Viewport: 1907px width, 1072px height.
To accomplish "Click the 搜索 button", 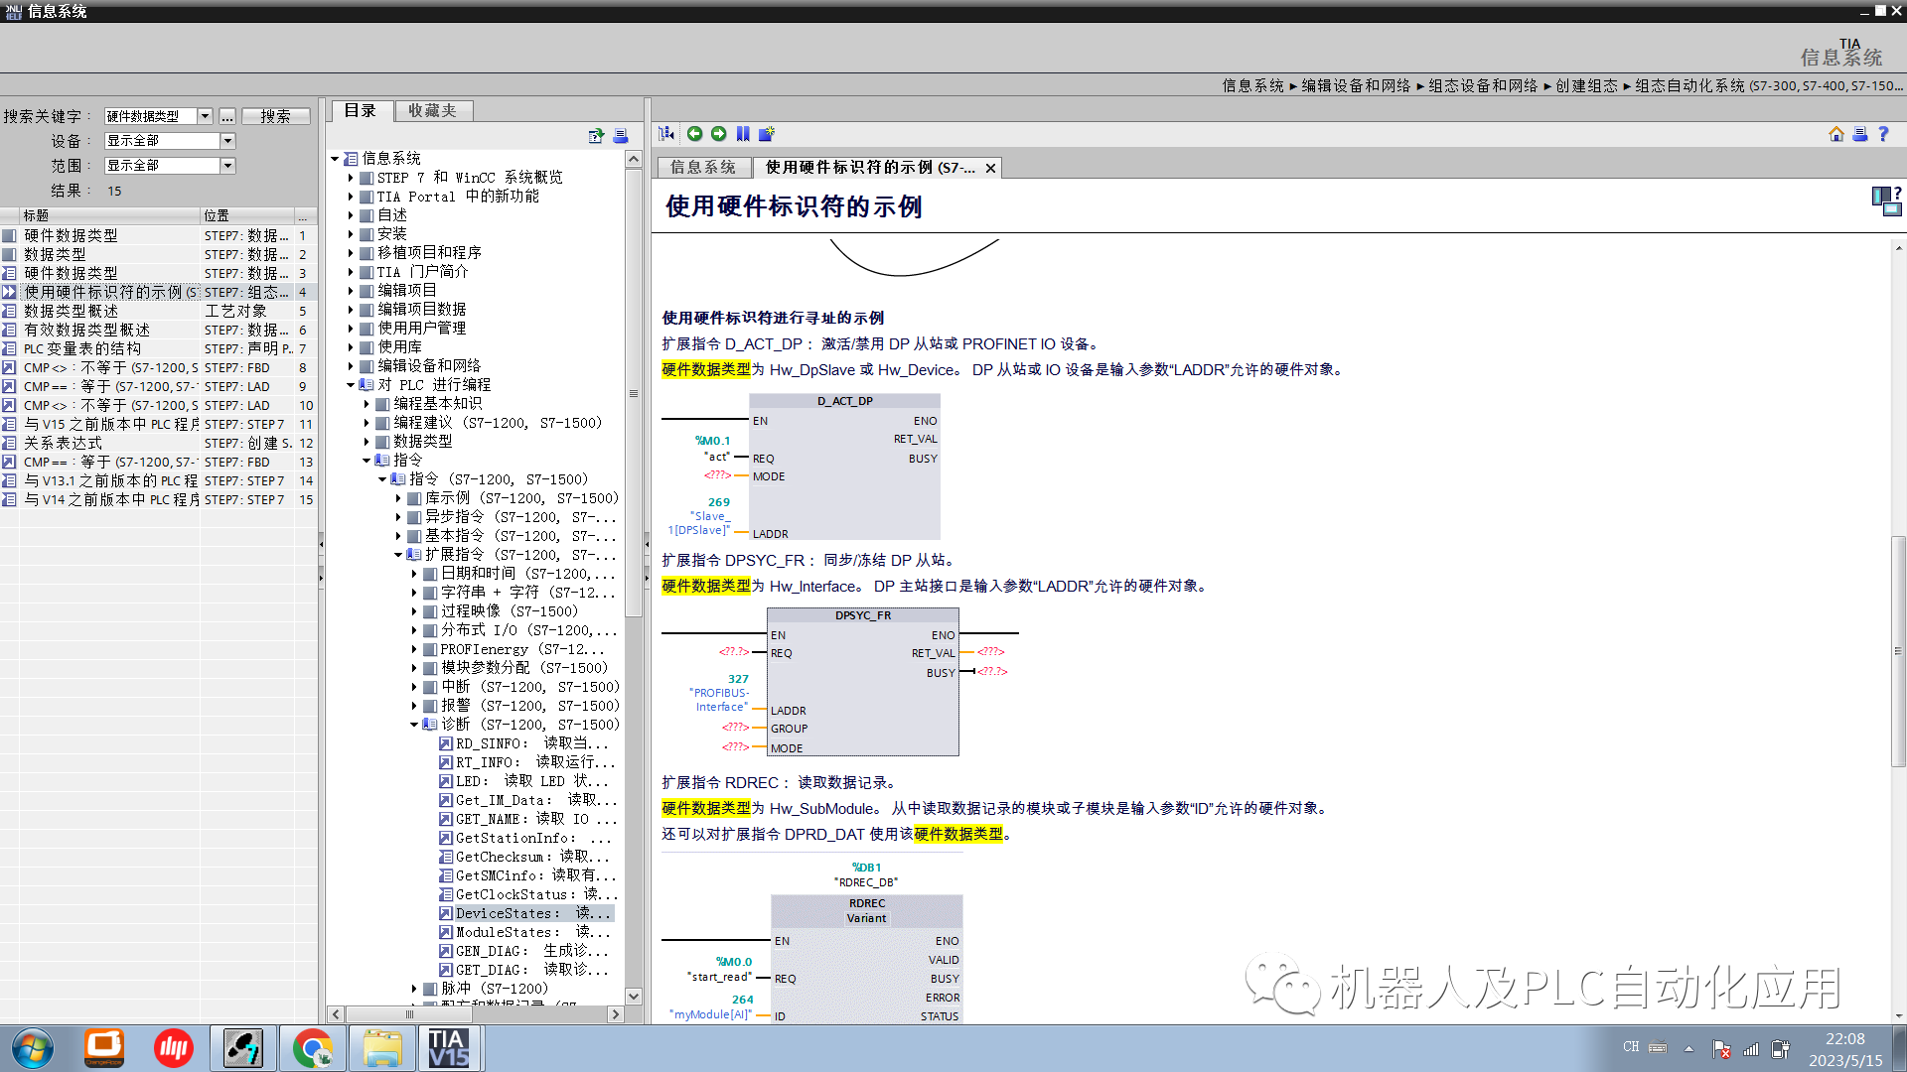I will [275, 116].
